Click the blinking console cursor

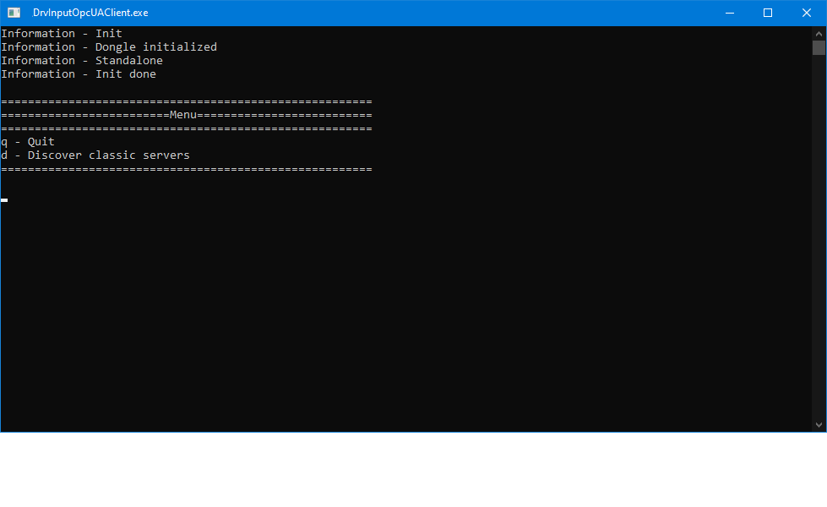[4, 200]
